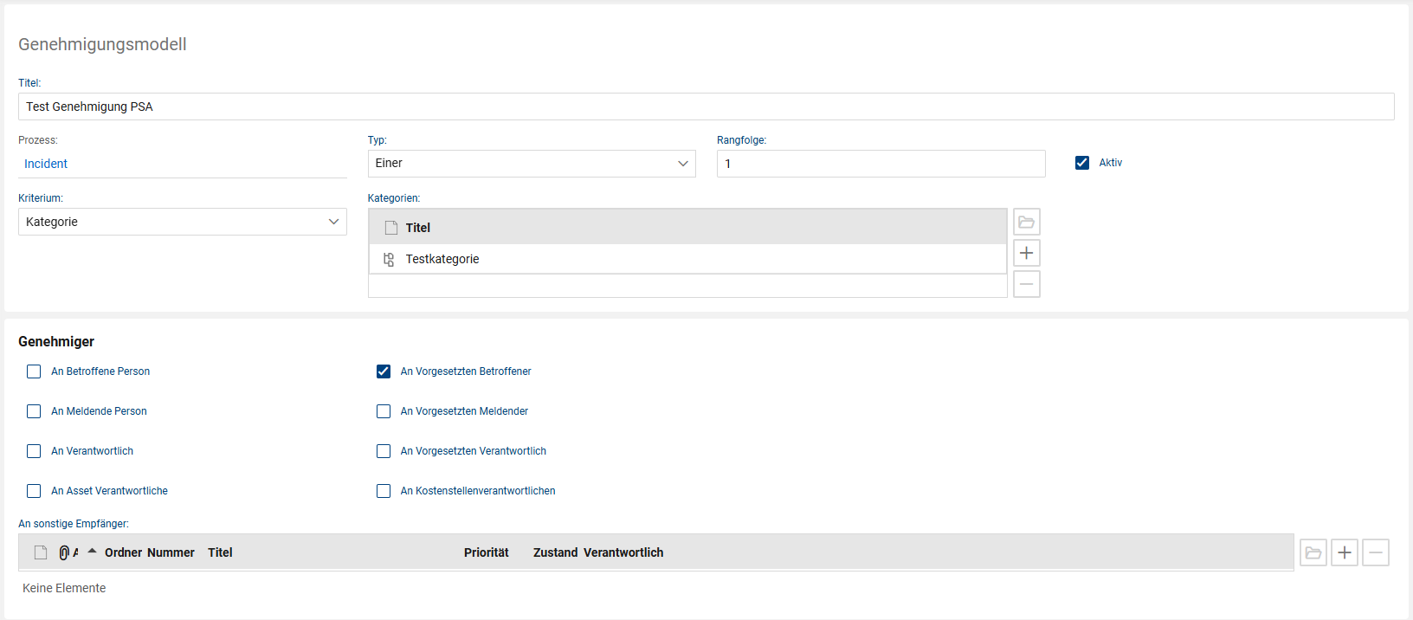
Task: Click document icon in recipients table header
Action: (41, 552)
